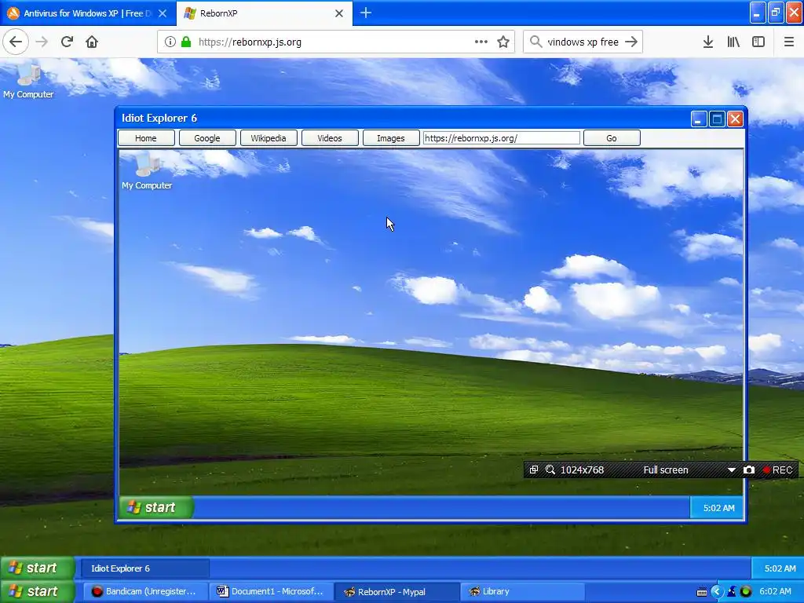This screenshot has width=804, height=603.
Task: Select Idiot Explorer 6 taskbar item
Action: 145,568
